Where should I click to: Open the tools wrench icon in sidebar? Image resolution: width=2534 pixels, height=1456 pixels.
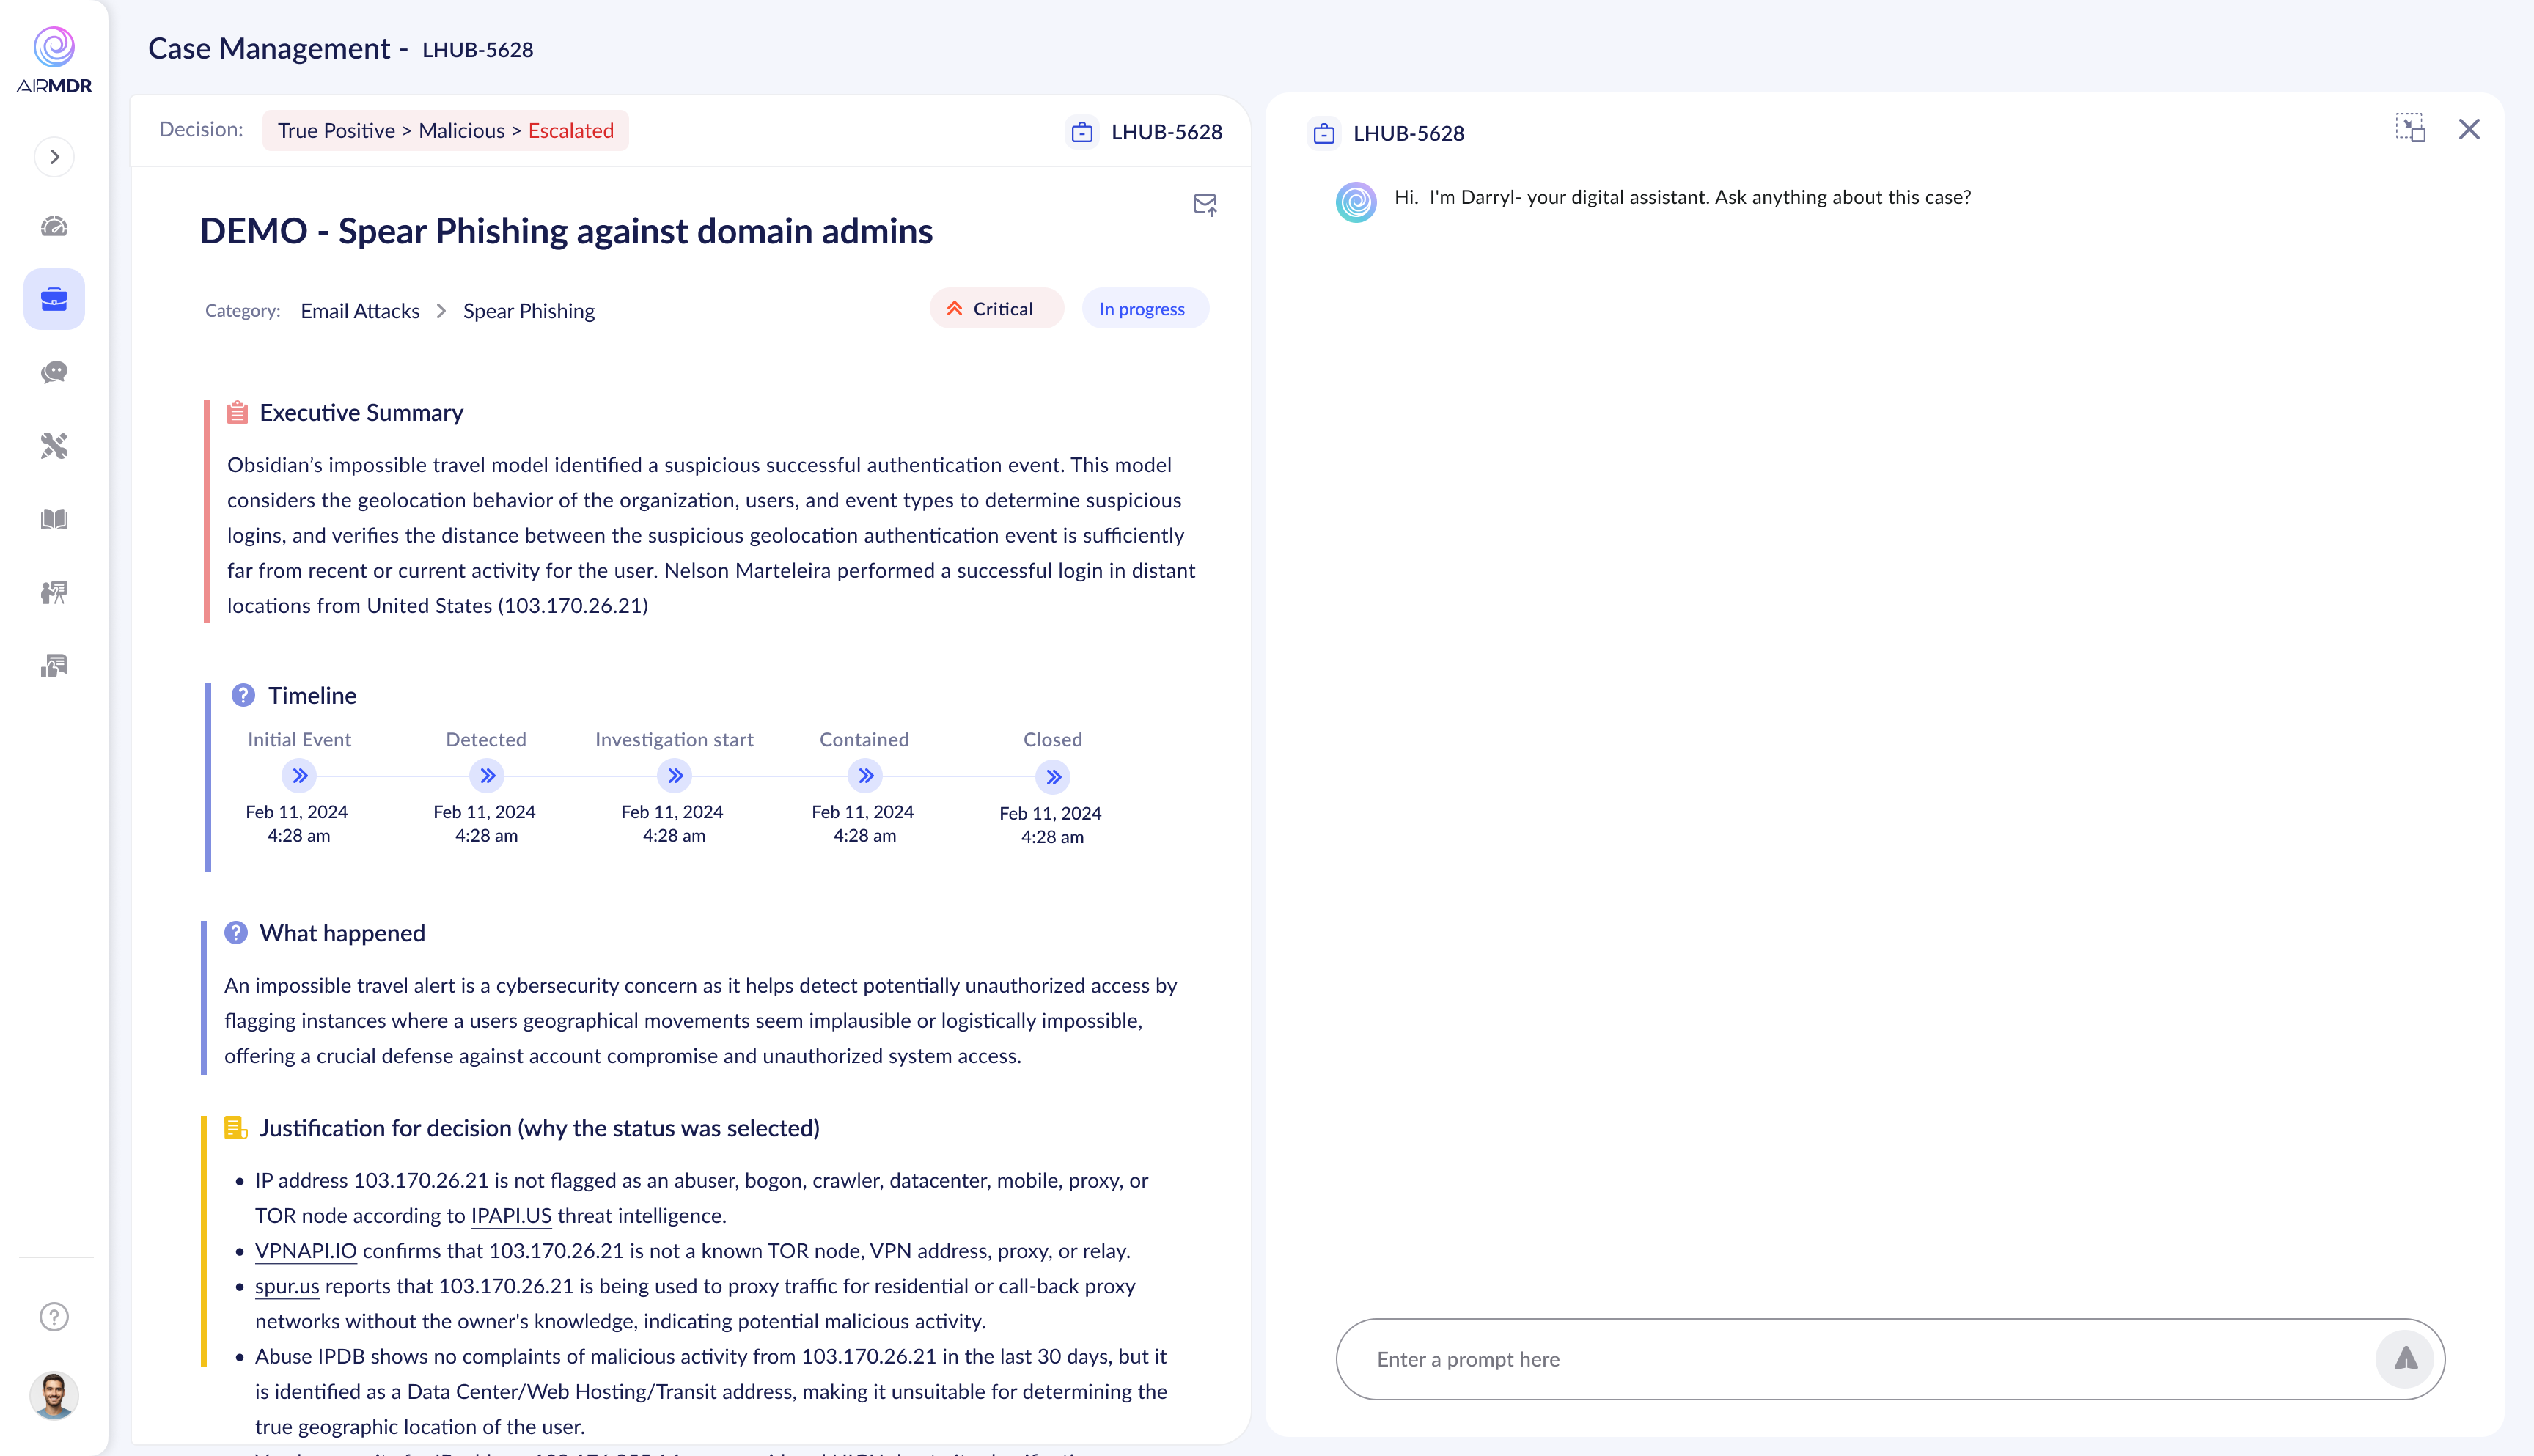pos(54,446)
